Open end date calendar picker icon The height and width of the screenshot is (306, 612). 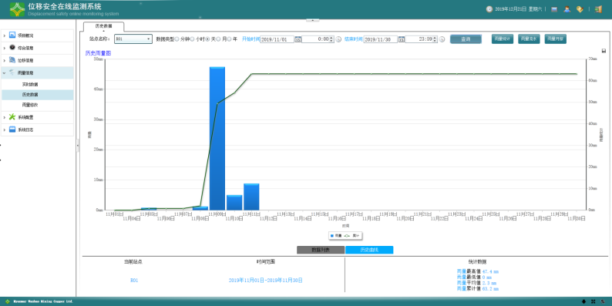click(402, 39)
